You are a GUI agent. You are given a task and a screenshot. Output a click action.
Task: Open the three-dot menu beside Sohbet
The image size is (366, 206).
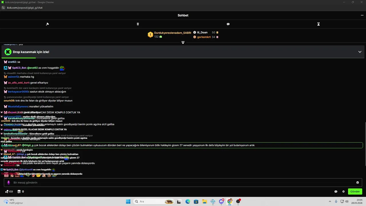click(x=362, y=15)
